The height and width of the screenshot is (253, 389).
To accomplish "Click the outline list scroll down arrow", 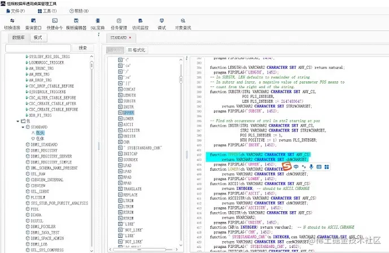I will coord(181,245).
